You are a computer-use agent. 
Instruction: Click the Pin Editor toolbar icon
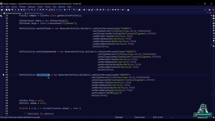128,10
